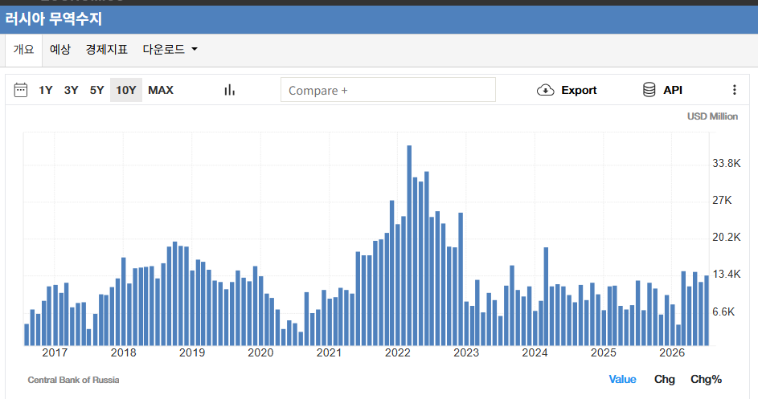Open the 경제지표 tab
Viewport: 758px width, 399px height.
pyautogui.click(x=106, y=49)
